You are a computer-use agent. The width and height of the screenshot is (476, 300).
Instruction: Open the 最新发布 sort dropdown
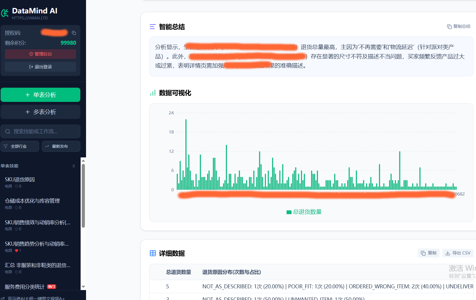(61, 146)
